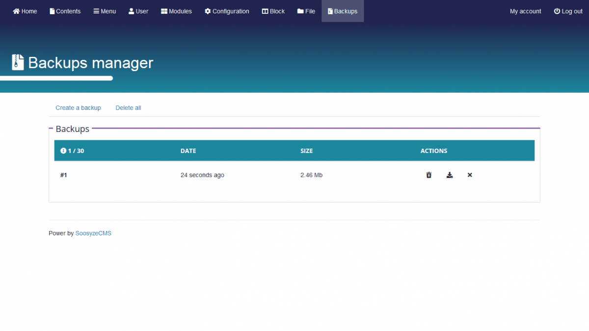Click the DATE column header
The image size is (589, 331).
(x=188, y=151)
